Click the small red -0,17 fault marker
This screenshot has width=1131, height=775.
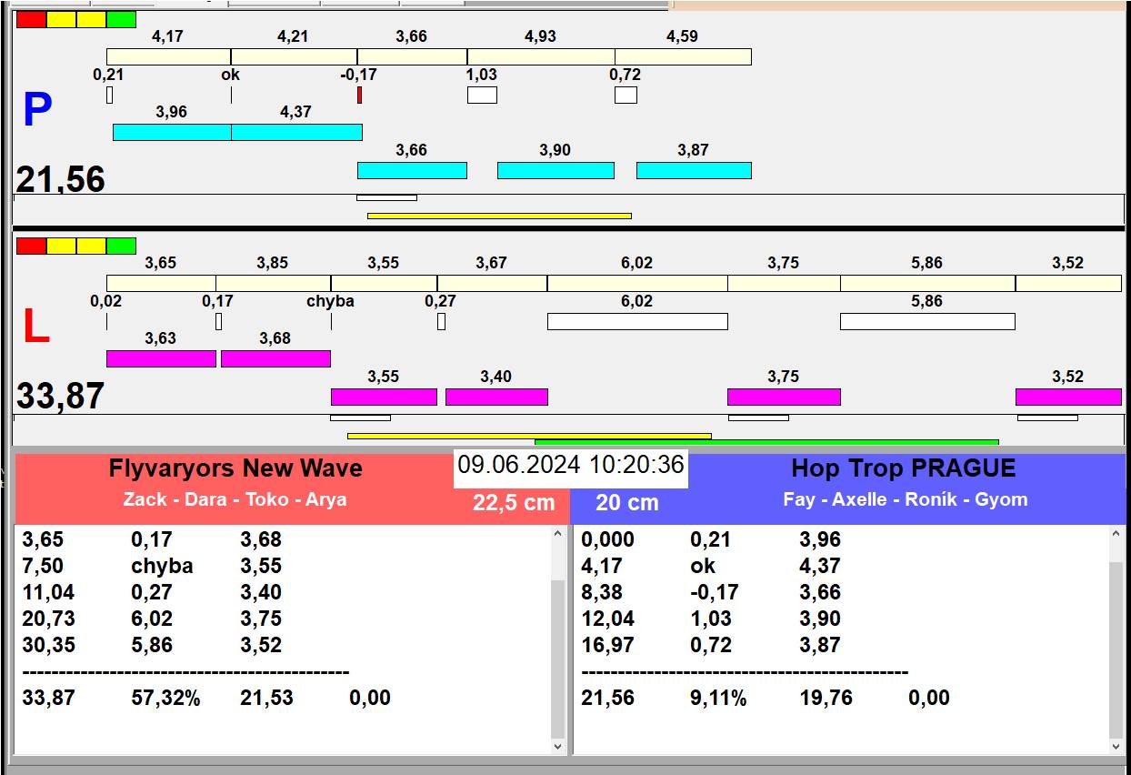[359, 95]
